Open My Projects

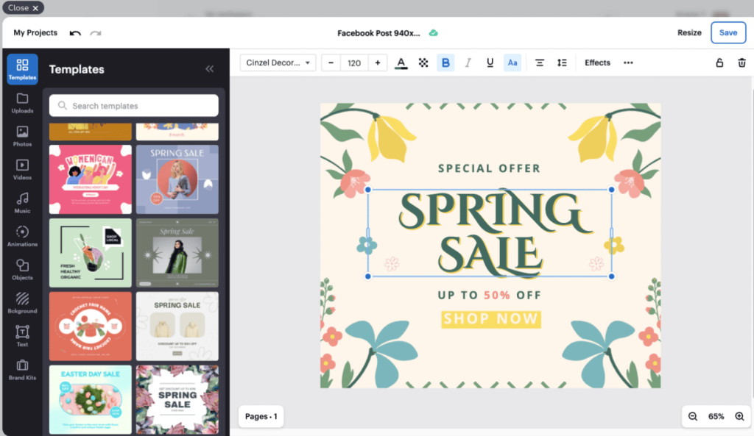(35, 33)
